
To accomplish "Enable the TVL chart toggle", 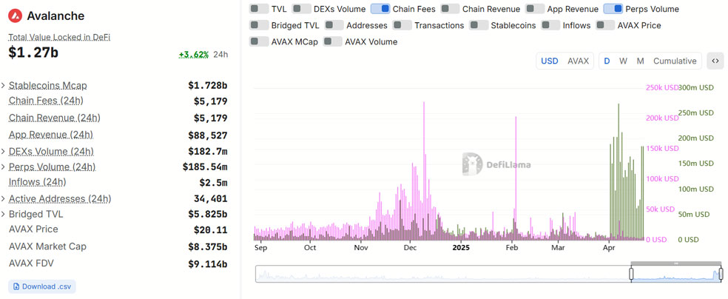I will point(259,9).
